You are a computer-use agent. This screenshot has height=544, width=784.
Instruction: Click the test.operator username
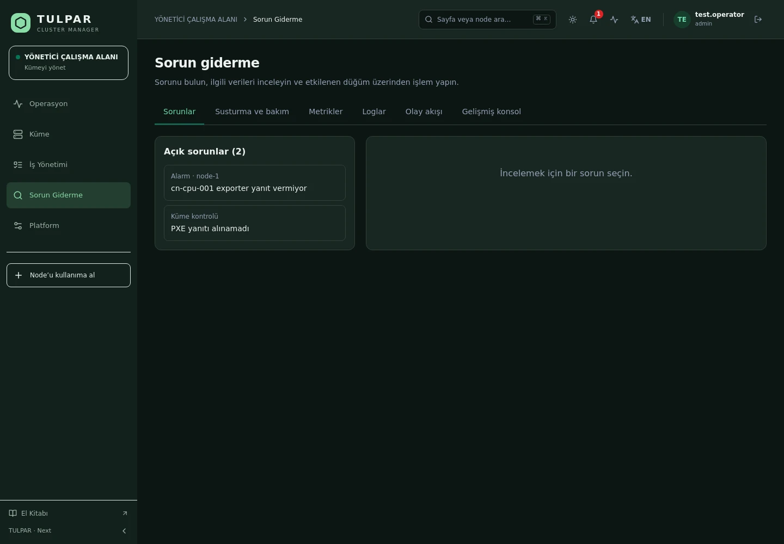719,15
